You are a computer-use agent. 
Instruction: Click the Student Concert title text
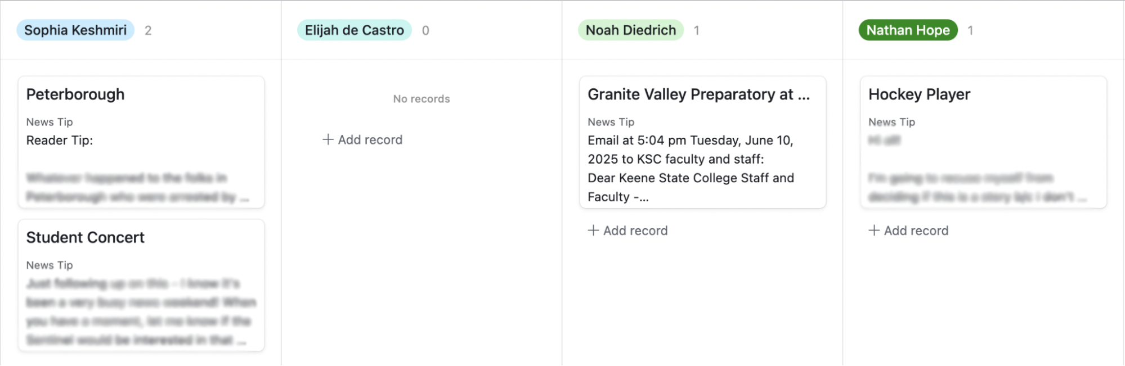tap(86, 238)
